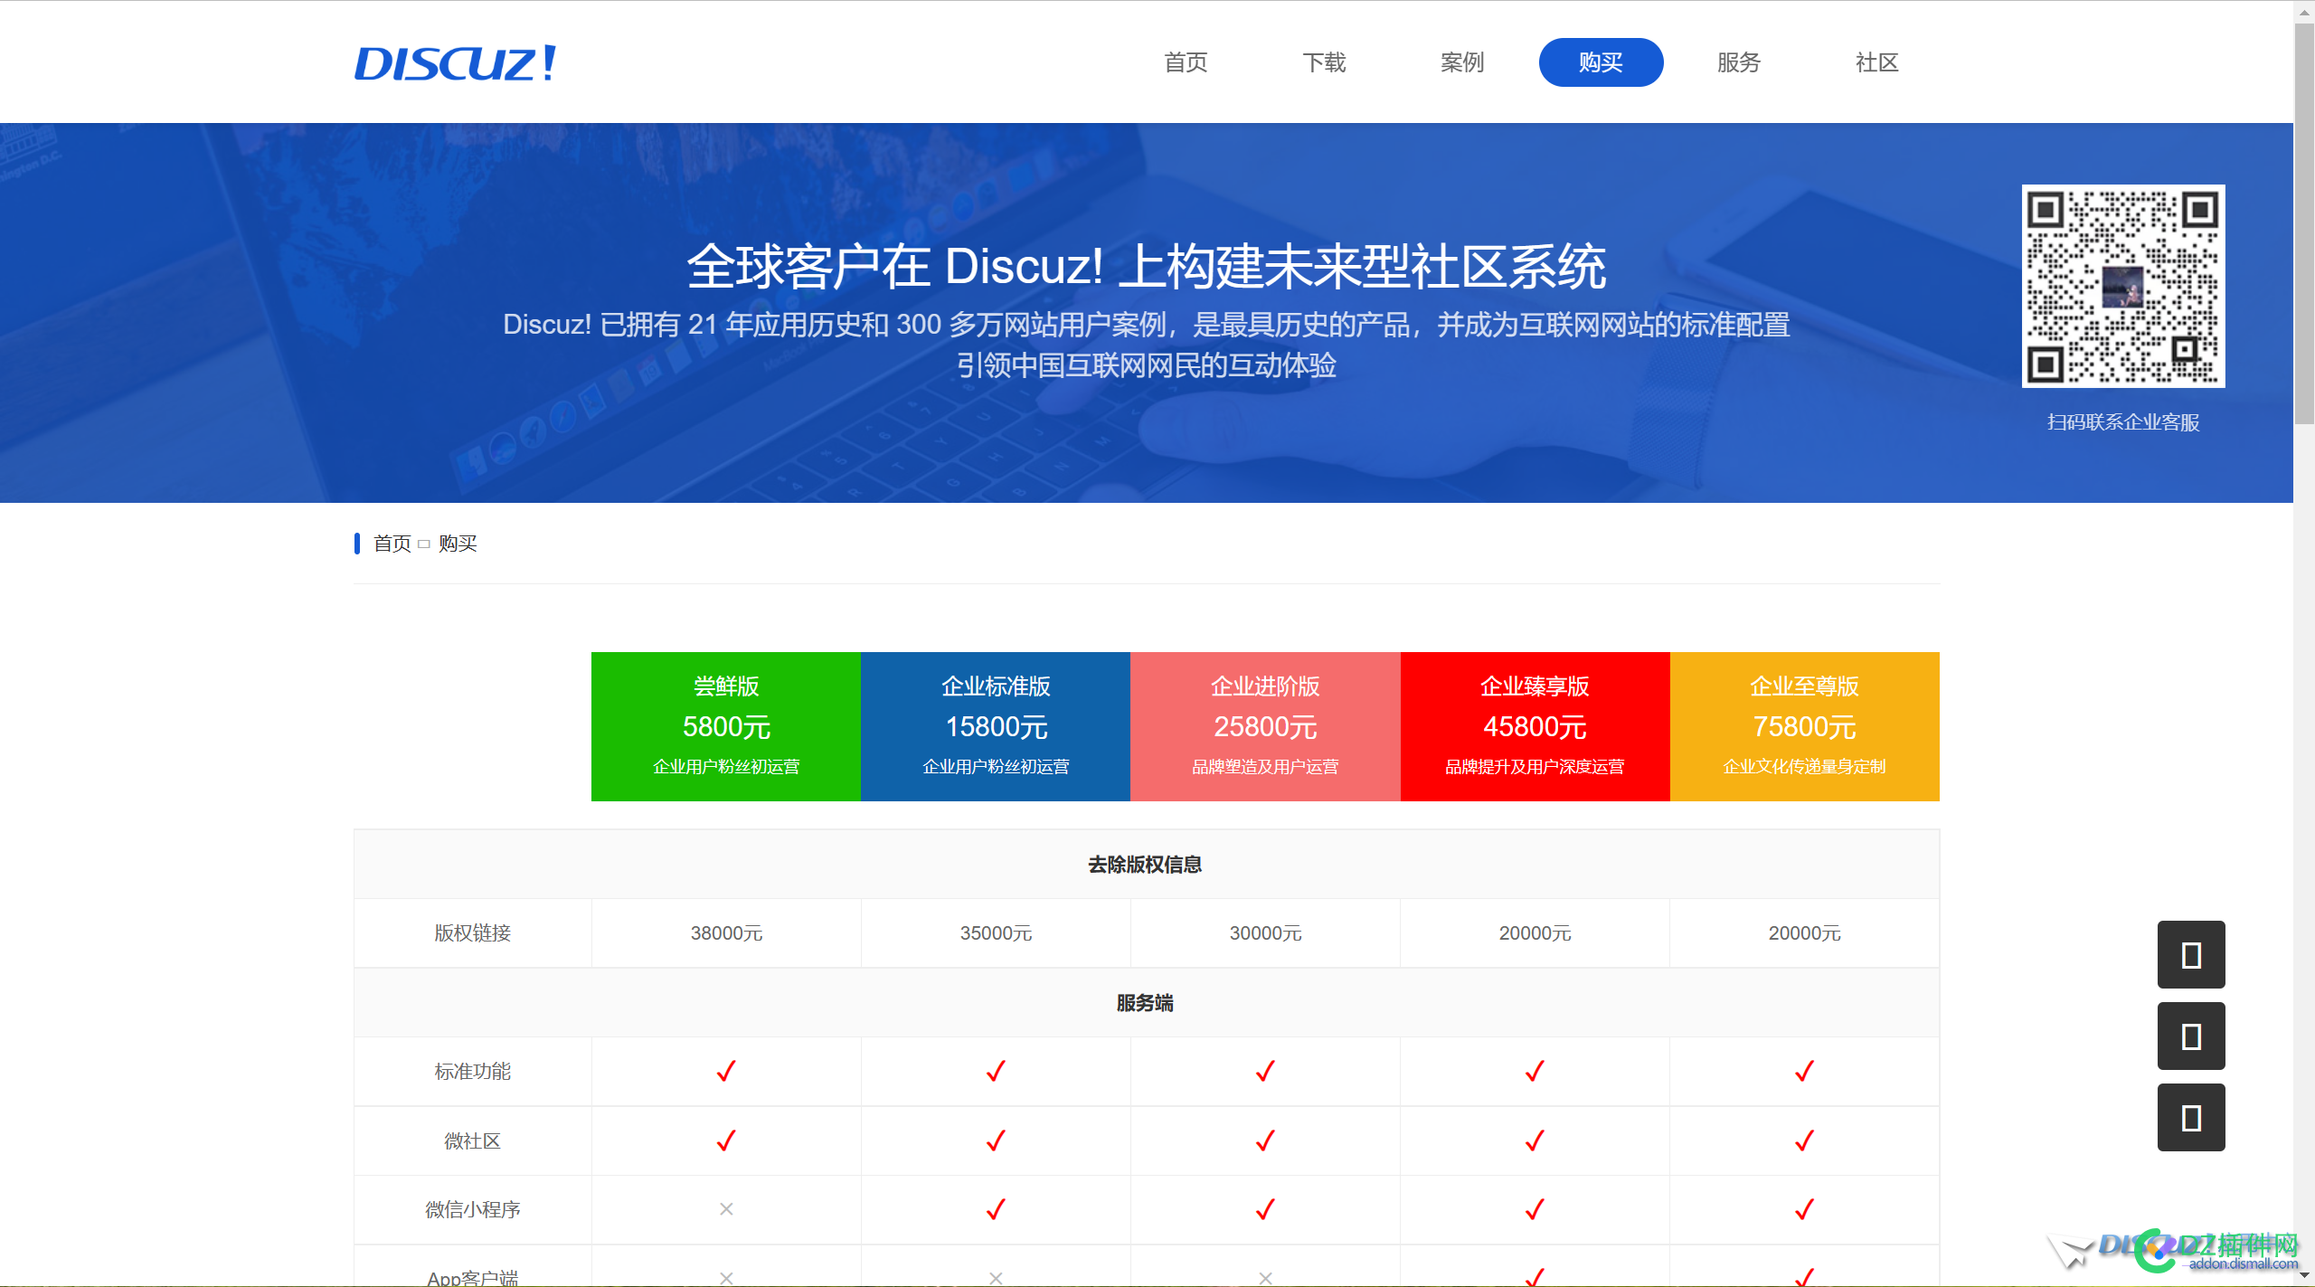Click 微社区 checkmark under 企业进阶版
Viewport: 2315px width, 1287px height.
click(x=1265, y=1140)
